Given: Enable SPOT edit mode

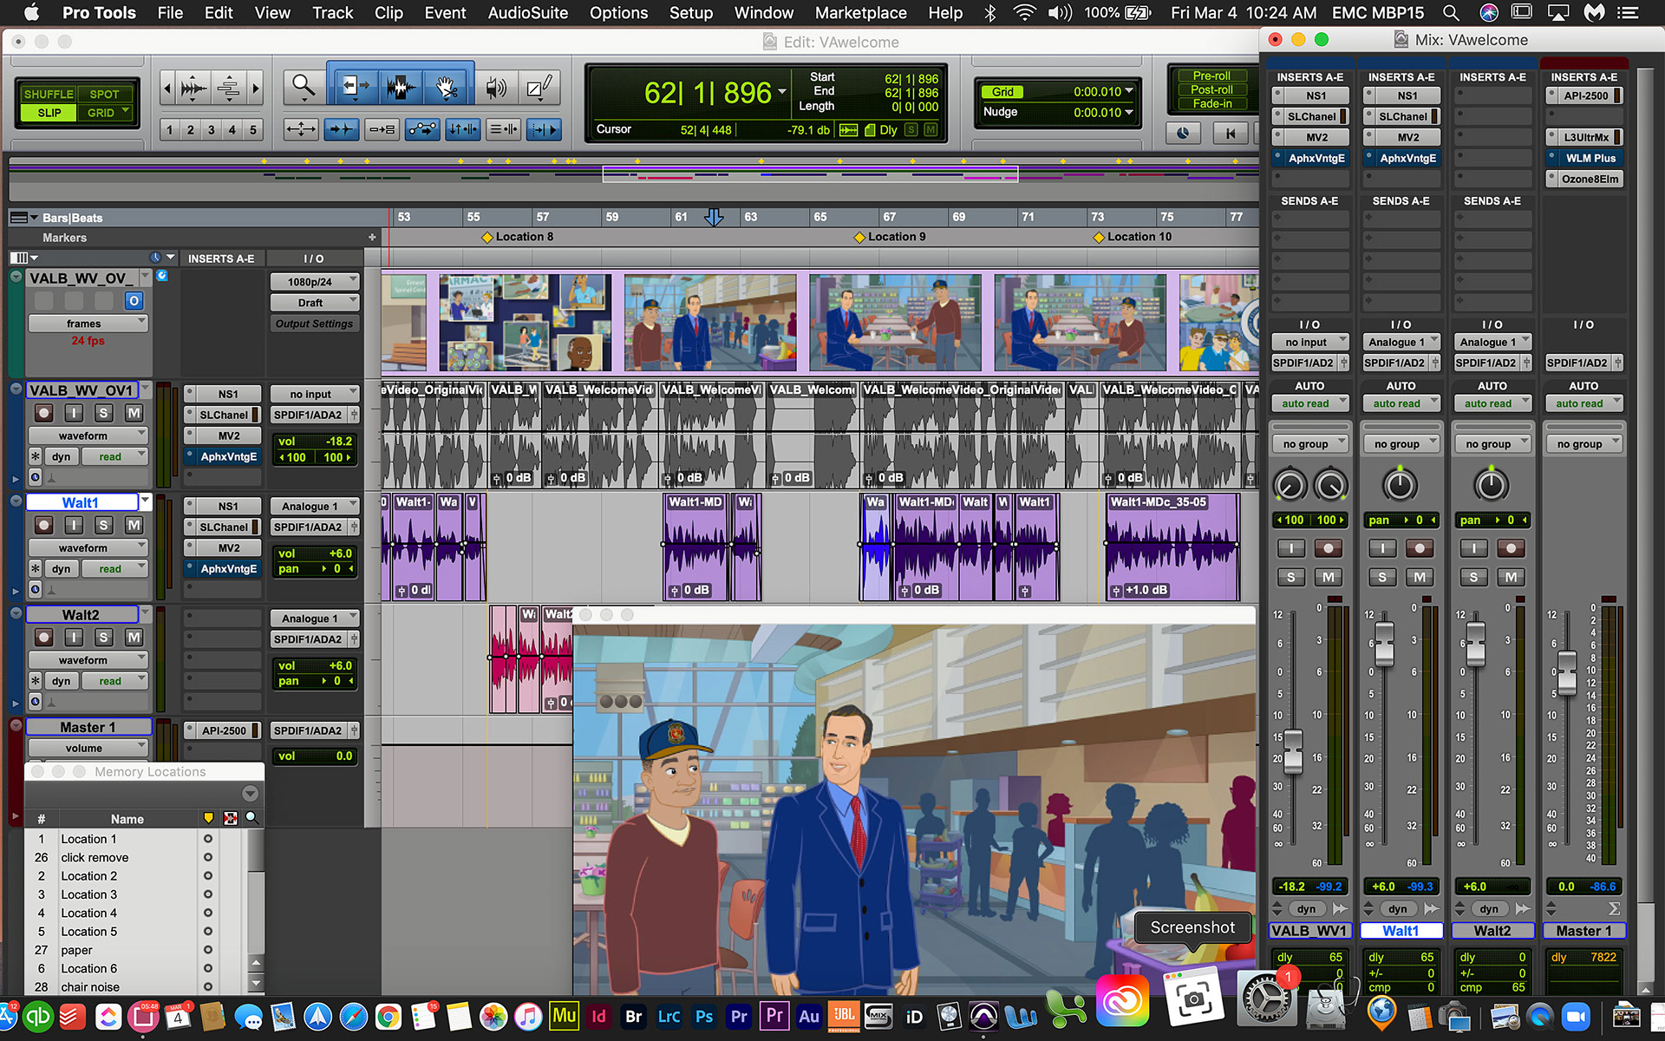Looking at the screenshot, I should [104, 94].
